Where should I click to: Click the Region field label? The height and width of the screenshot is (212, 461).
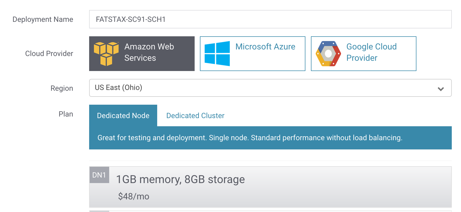point(62,88)
